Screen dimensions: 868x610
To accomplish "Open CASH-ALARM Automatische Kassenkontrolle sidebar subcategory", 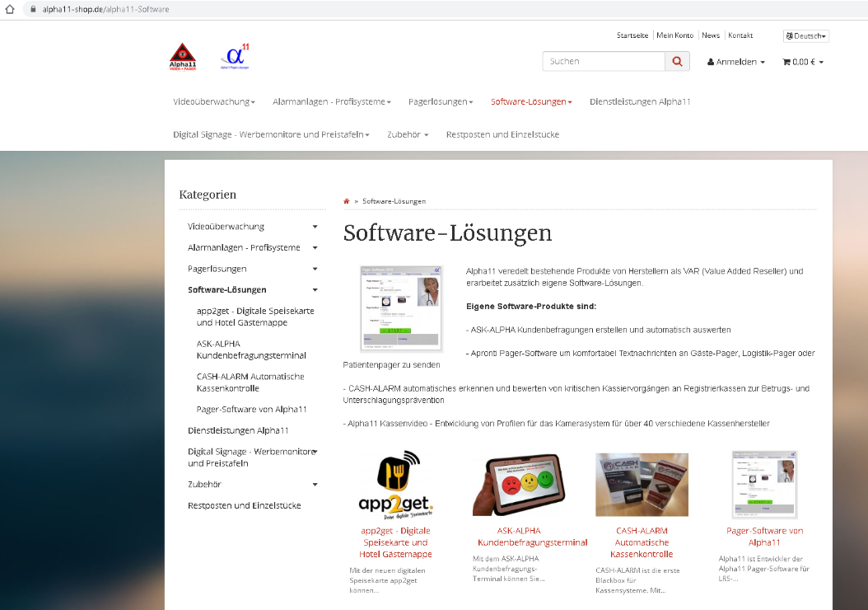I will pos(250,382).
